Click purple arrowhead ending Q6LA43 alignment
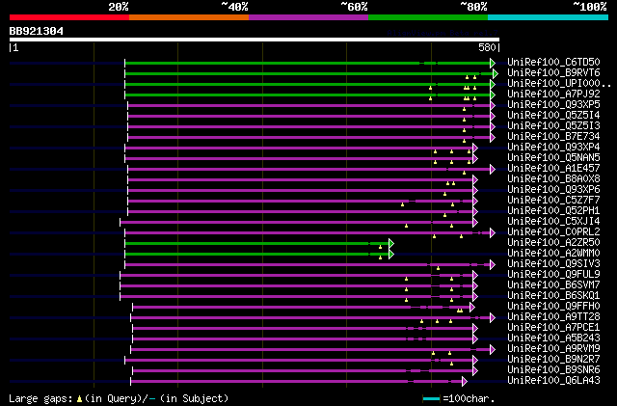 pos(465,382)
